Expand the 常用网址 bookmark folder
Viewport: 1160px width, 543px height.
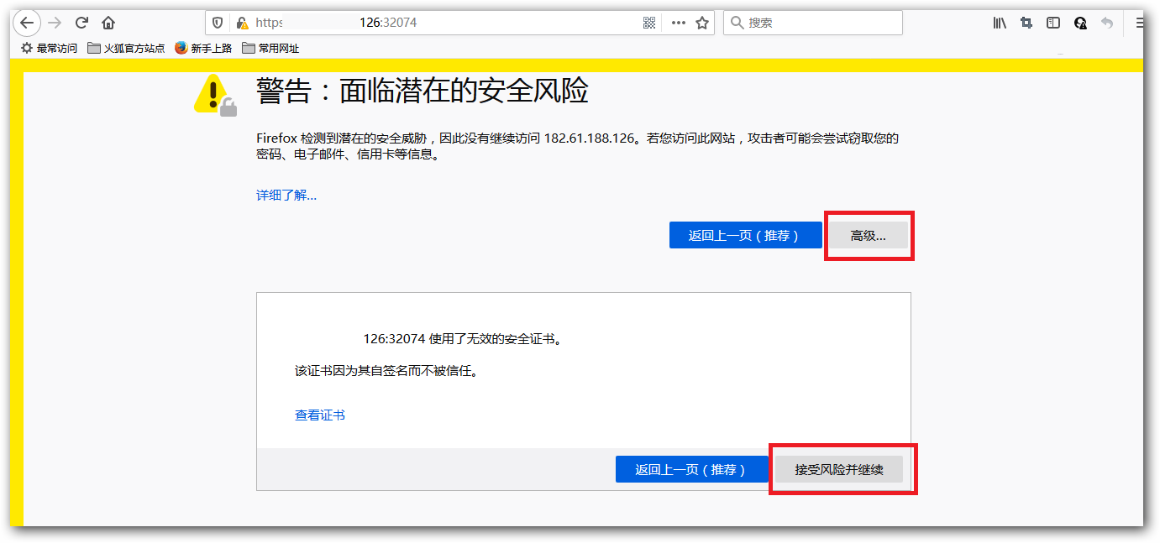point(270,48)
